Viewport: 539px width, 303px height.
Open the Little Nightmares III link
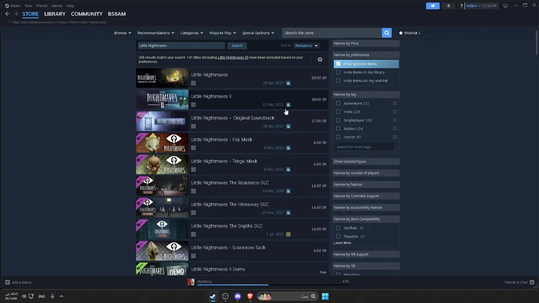(233, 57)
